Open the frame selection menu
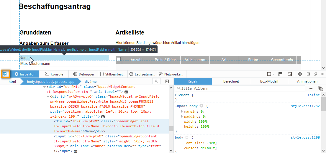326x153 pixels. (x=270, y=74)
